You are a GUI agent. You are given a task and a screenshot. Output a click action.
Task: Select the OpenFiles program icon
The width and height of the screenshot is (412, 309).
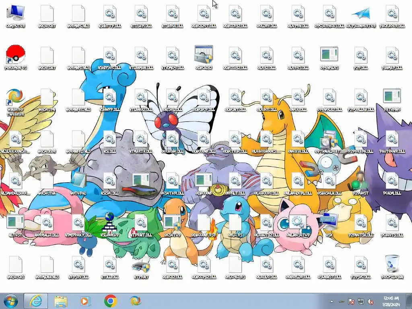pyautogui.click(x=329, y=54)
